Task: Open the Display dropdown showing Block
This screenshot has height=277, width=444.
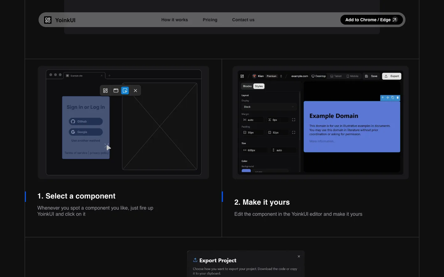Action: [269, 107]
